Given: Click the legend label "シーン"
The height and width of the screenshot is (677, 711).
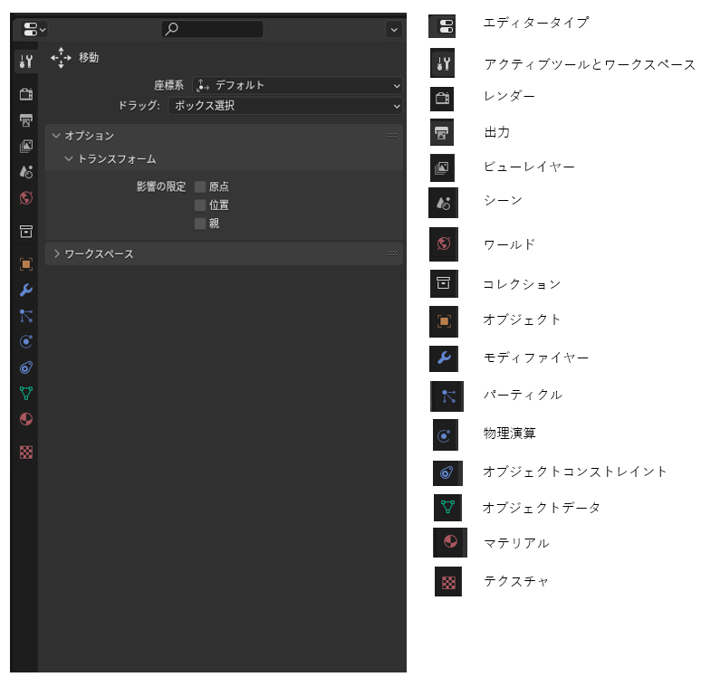Looking at the screenshot, I should tap(503, 200).
